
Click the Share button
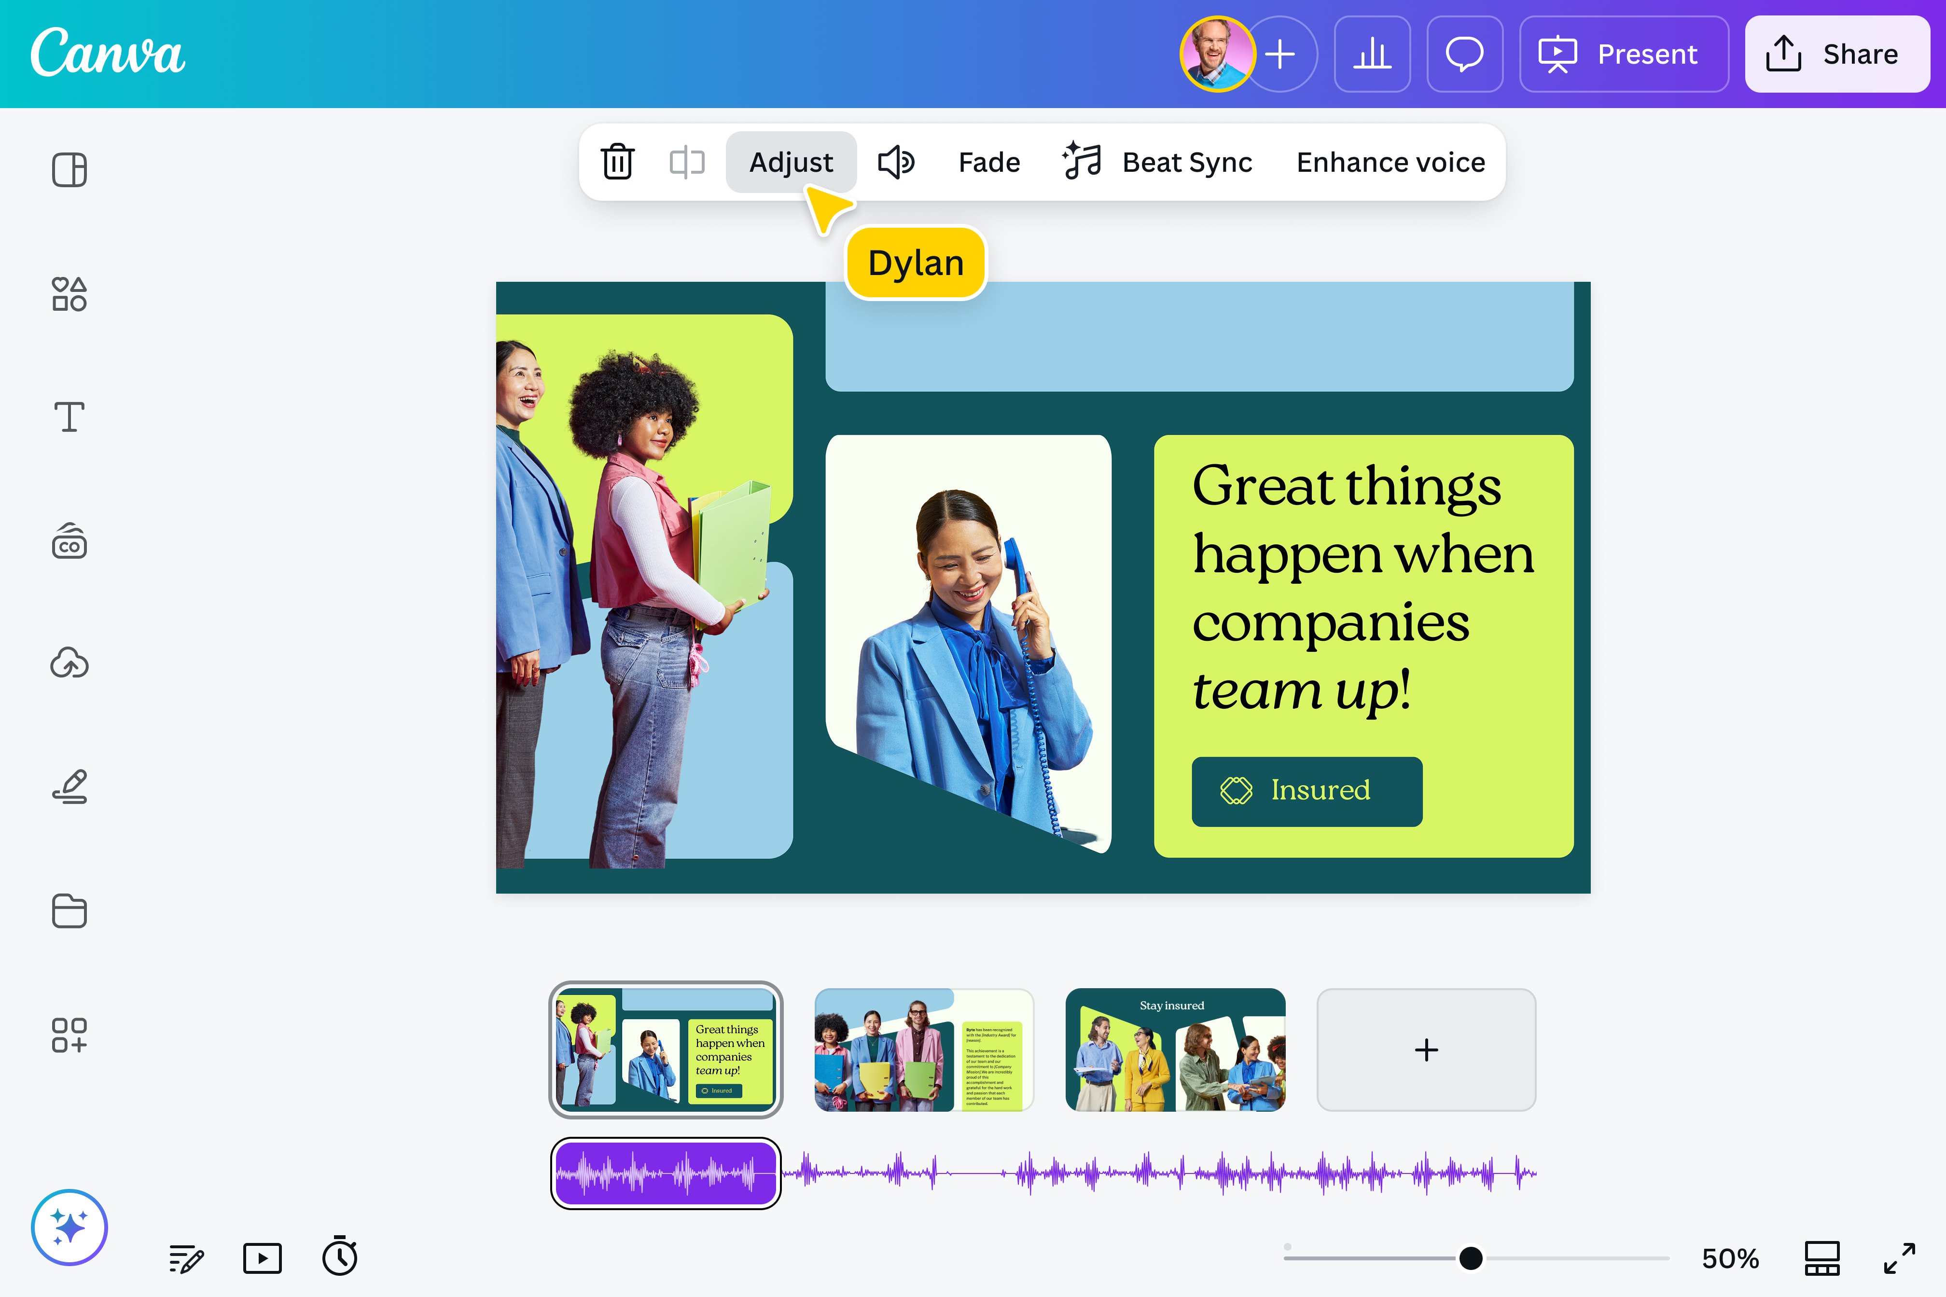pyautogui.click(x=1837, y=55)
